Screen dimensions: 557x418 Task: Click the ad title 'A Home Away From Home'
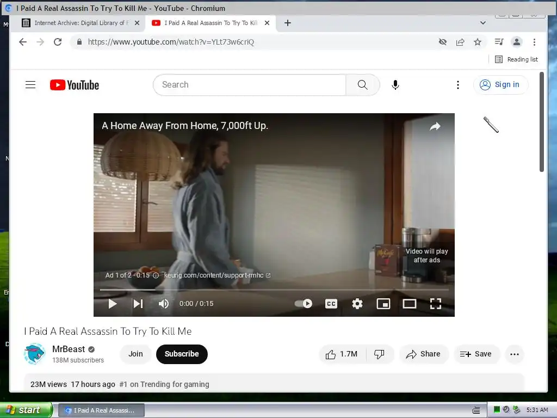pos(185,126)
